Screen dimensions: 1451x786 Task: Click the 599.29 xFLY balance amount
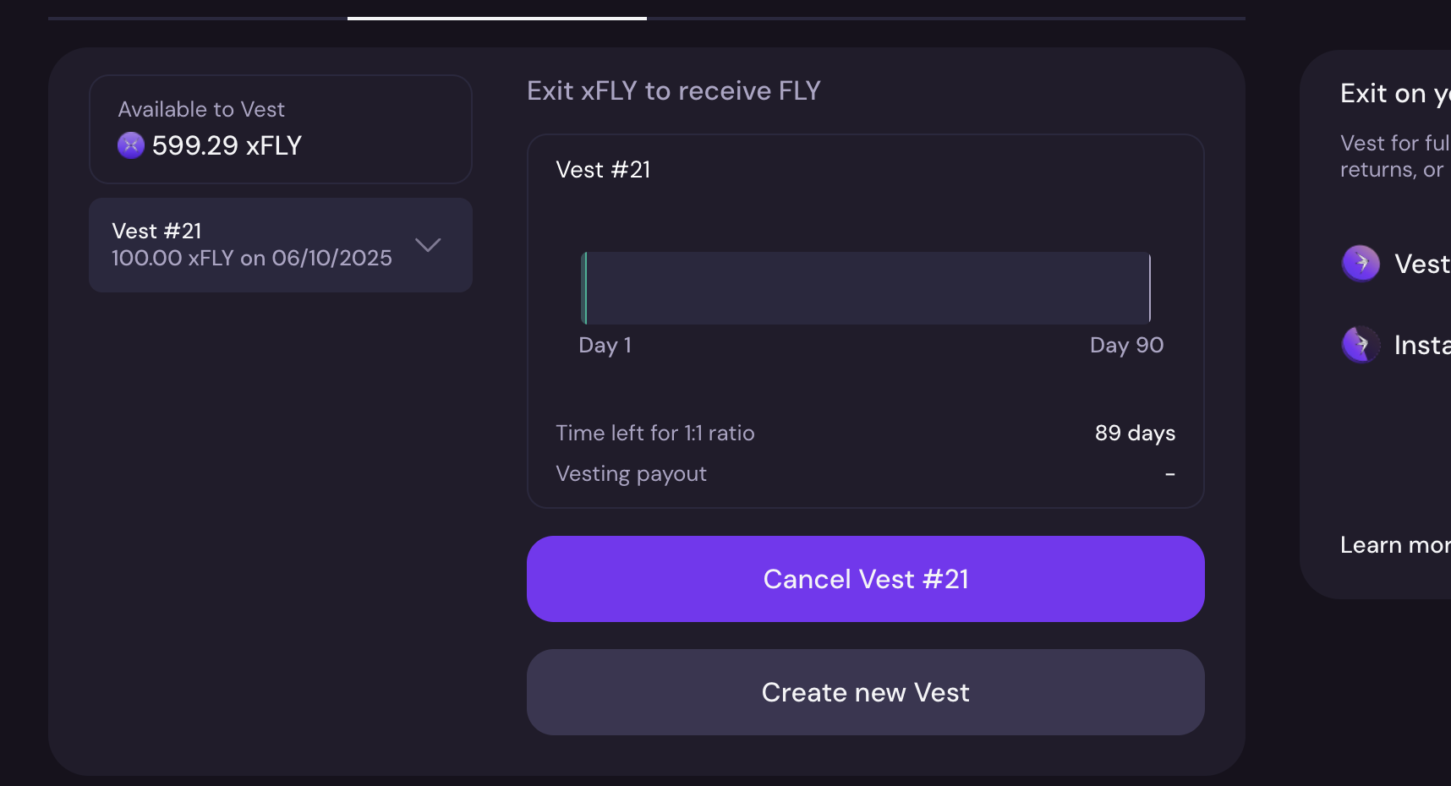tap(227, 145)
